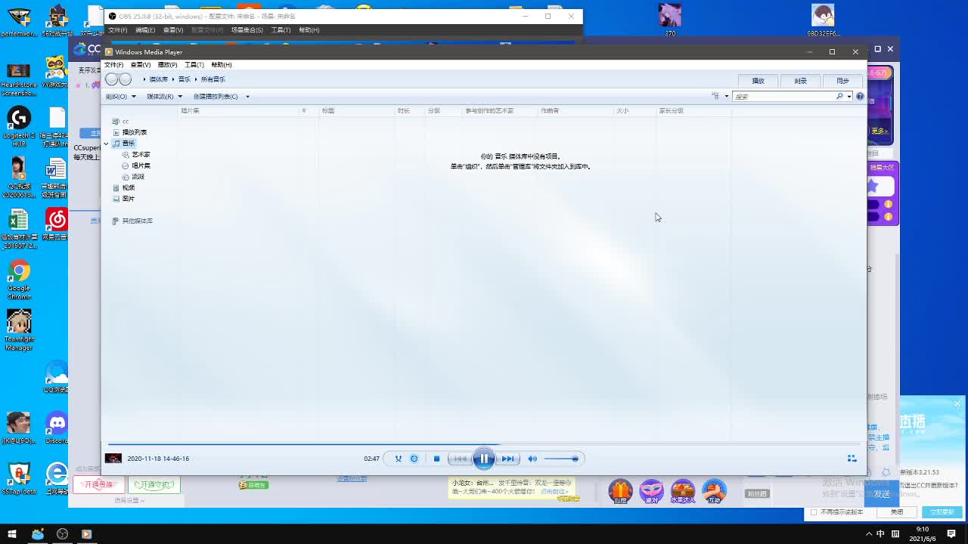Stop playback with the square stop button
Image resolution: width=968 pixels, height=544 pixels.
tap(436, 459)
